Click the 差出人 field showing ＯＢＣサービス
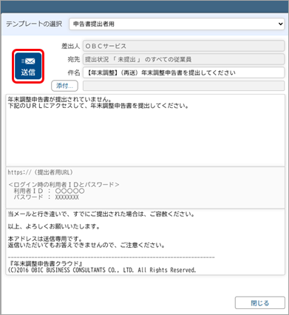289x315 pixels. (183, 46)
